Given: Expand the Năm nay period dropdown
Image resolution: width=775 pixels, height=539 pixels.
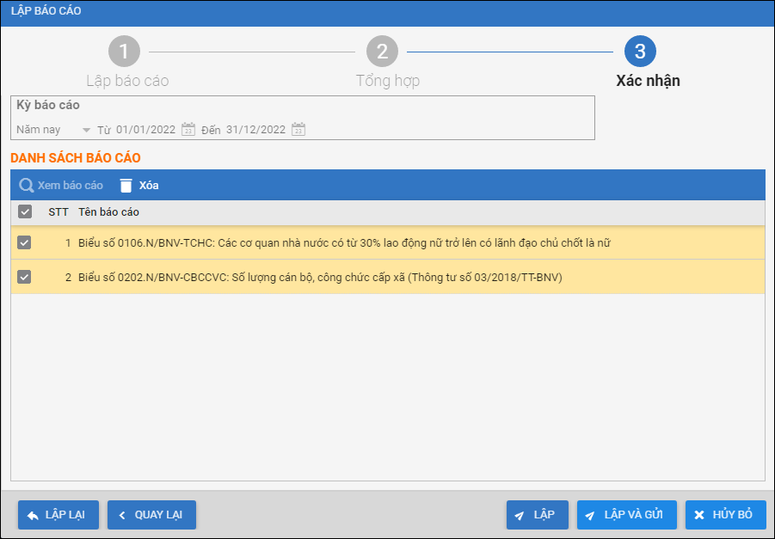Looking at the screenshot, I should 85,130.
